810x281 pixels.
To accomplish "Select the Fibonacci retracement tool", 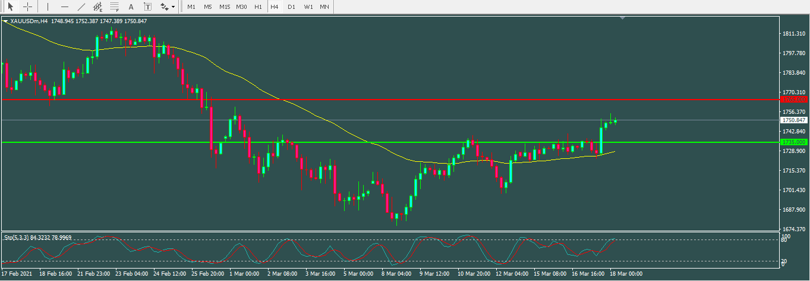I will click(x=114, y=7).
